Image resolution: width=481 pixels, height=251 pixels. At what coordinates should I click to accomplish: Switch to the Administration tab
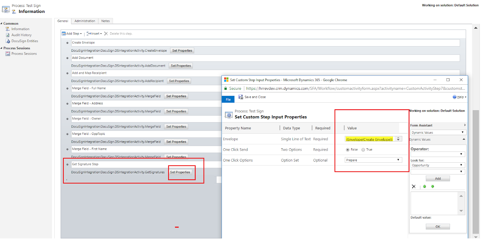tap(85, 21)
